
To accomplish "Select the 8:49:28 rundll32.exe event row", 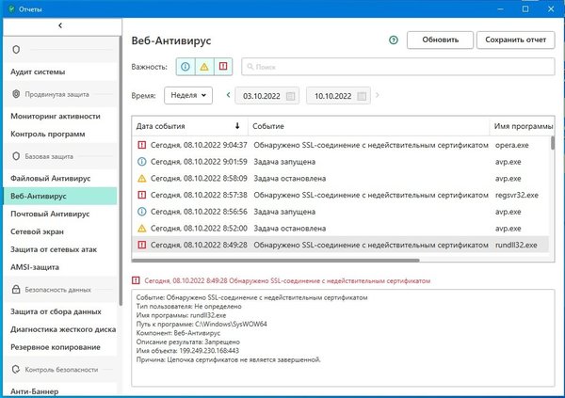I will point(341,245).
